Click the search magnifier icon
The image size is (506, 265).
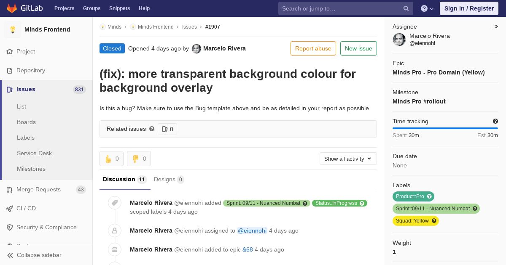(x=406, y=8)
